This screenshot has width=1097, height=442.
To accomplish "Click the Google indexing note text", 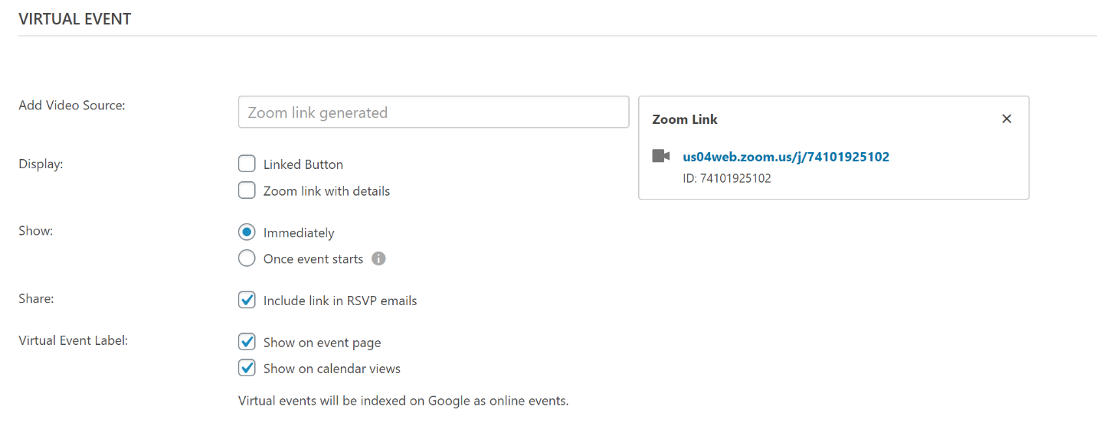I will click(403, 400).
